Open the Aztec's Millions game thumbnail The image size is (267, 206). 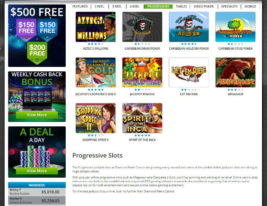pos(96,27)
